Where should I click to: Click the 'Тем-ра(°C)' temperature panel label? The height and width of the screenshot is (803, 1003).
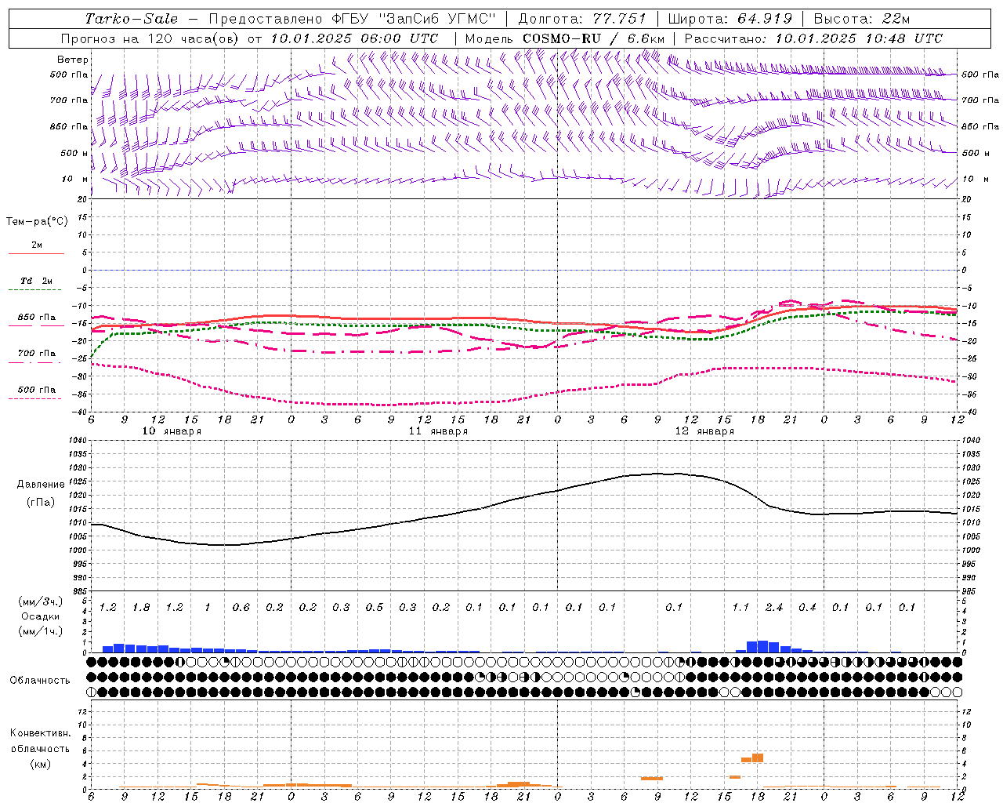click(37, 222)
